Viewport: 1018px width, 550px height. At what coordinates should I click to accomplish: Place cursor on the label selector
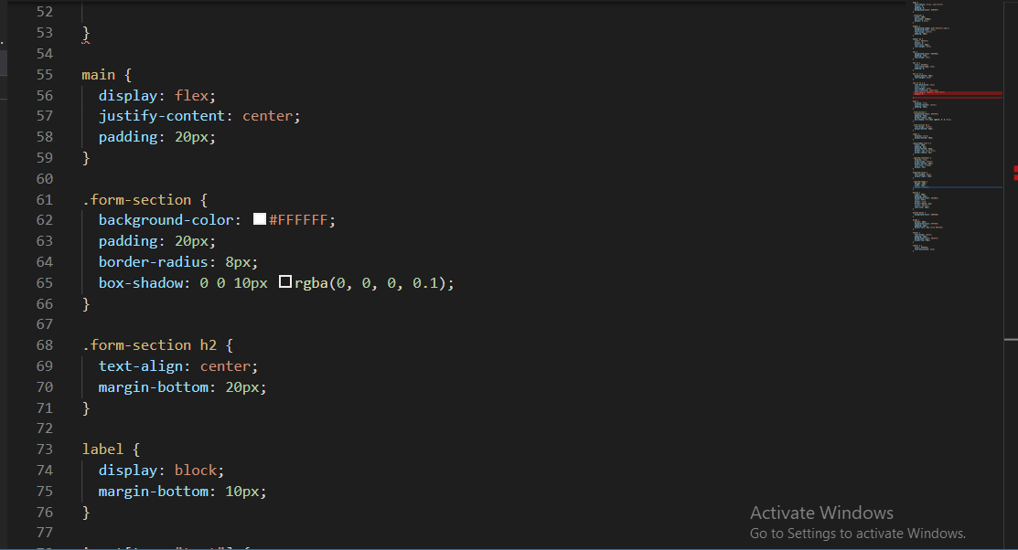pos(102,449)
